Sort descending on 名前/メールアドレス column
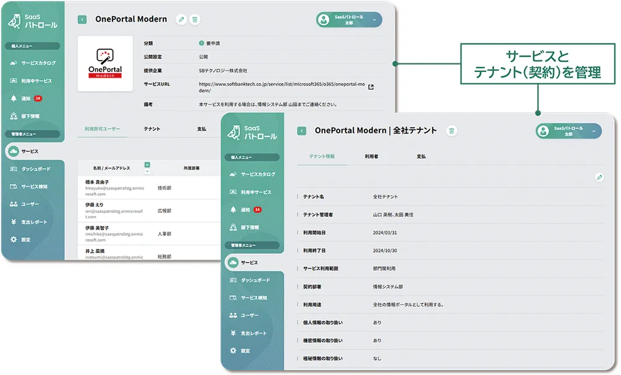The width and height of the screenshot is (621, 375). click(147, 171)
